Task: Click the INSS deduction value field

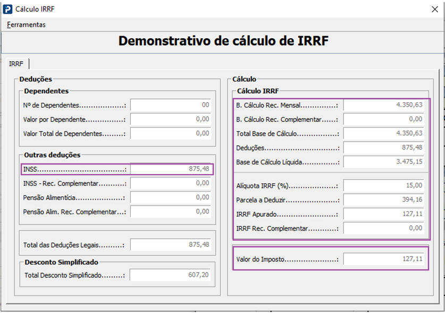Action: (x=171, y=169)
